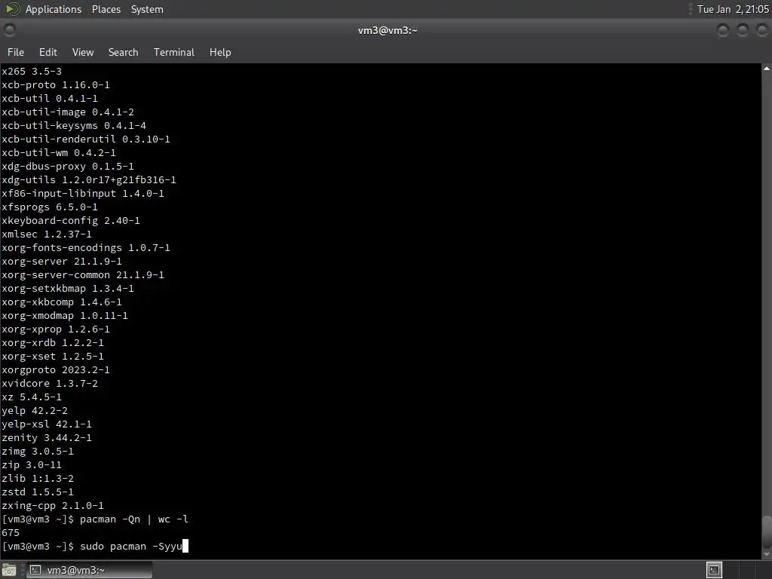This screenshot has height=579, width=772.
Task: Click the line 'xorg-xset 1.2.5-1'
Action: click(x=53, y=357)
